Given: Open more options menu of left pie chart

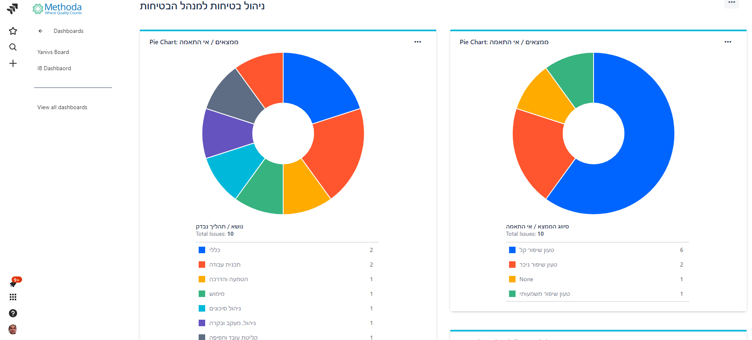Looking at the screenshot, I should [x=418, y=42].
